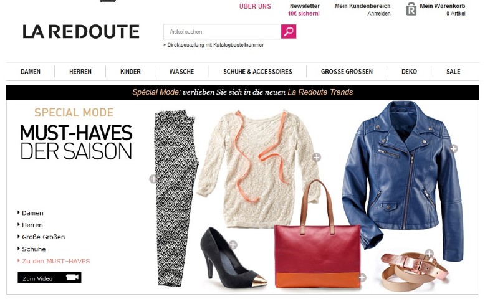The width and height of the screenshot is (485, 299).
Task: Click plus icon on black high heel
Action: (233, 245)
